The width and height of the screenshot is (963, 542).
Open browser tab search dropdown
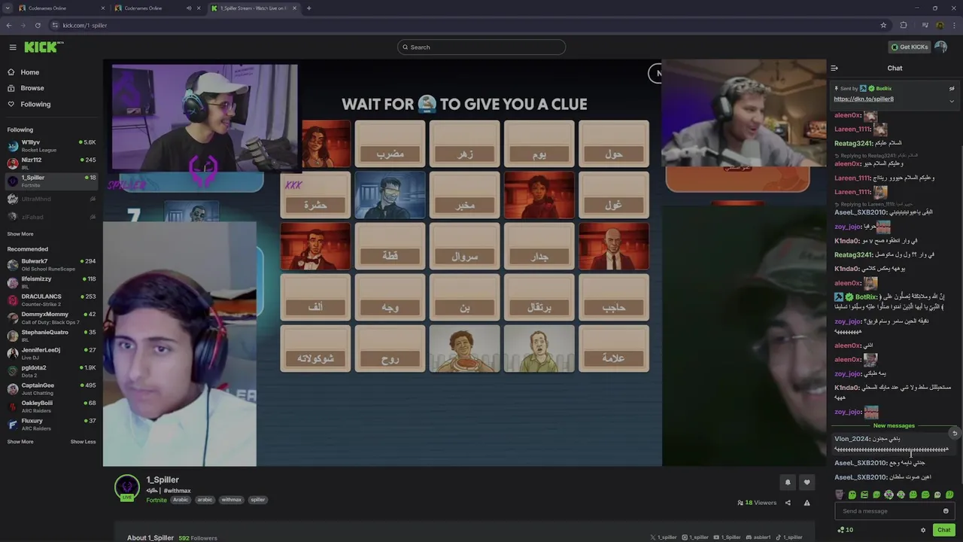point(7,8)
